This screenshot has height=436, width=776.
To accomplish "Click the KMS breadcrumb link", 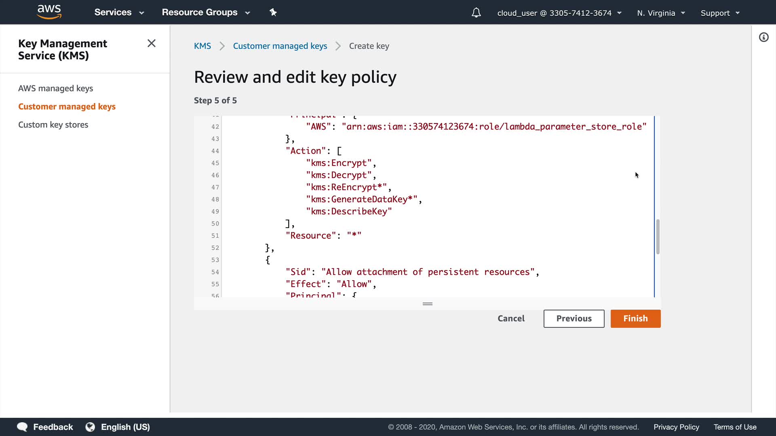I will (202, 46).
